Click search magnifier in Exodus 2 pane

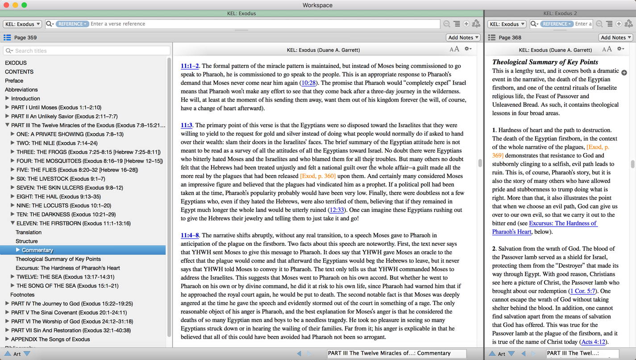tap(534, 24)
